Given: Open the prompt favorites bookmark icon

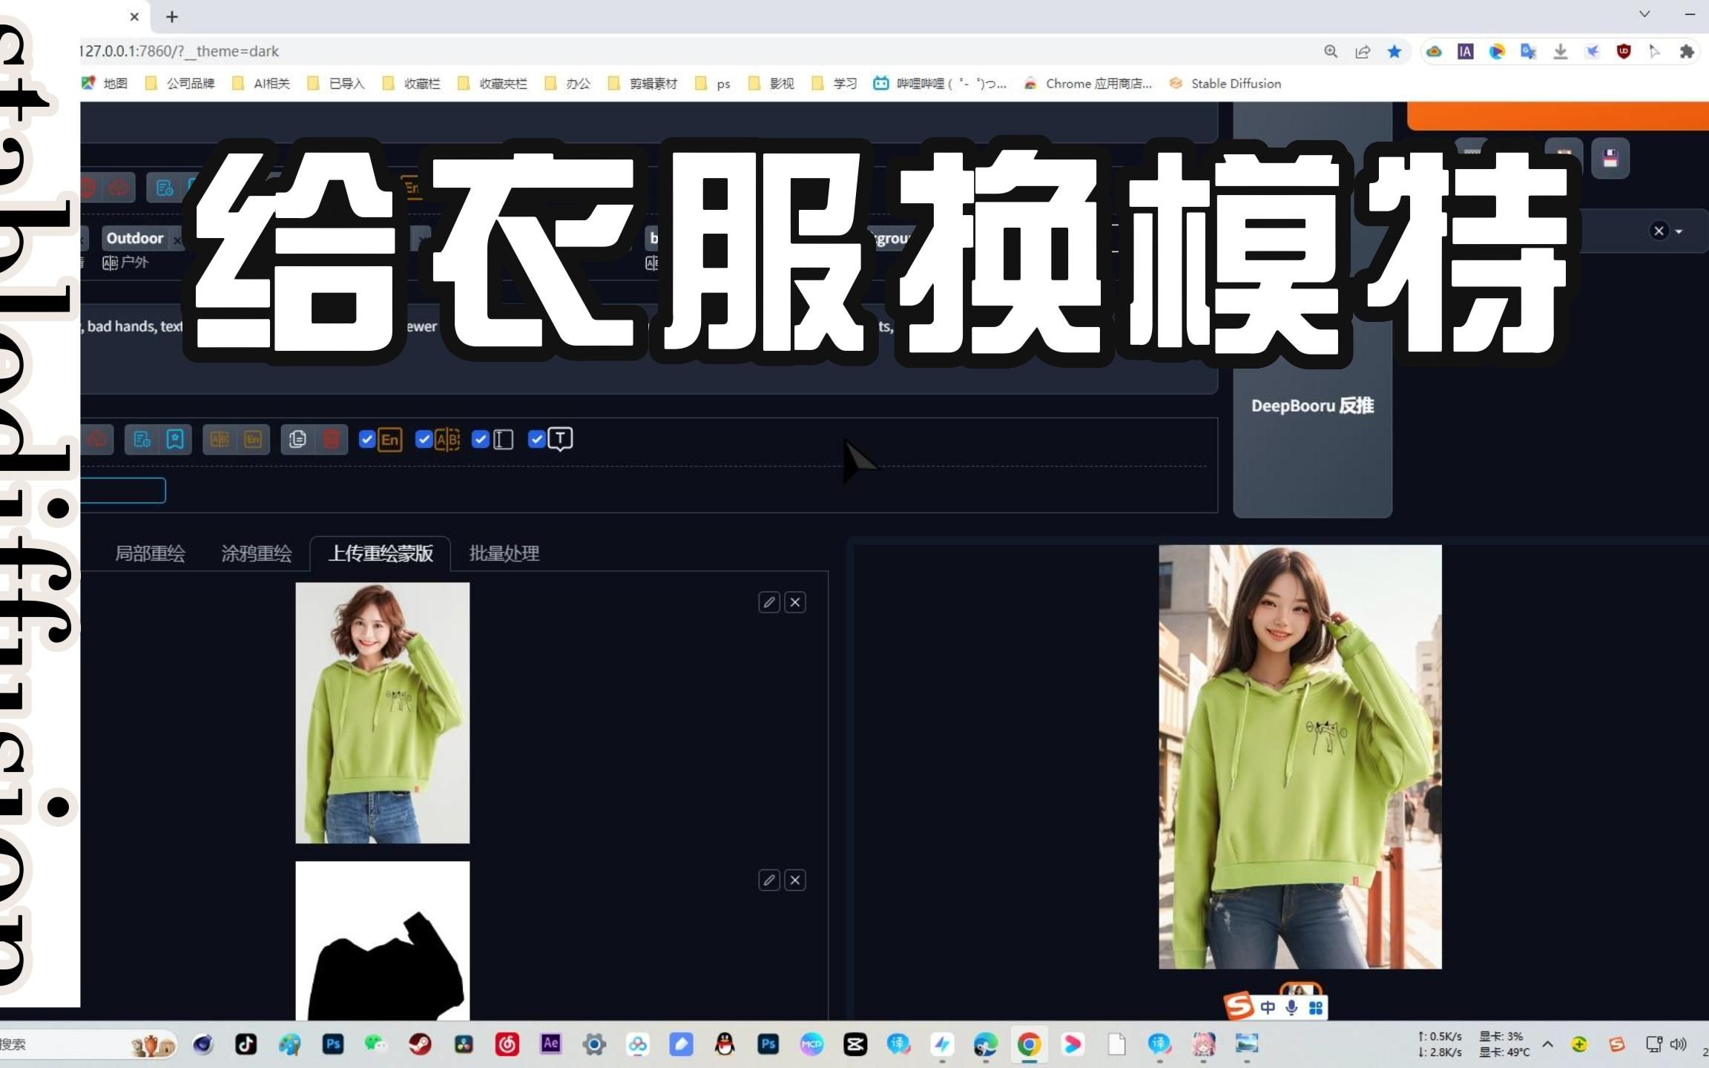Looking at the screenshot, I should (x=176, y=439).
